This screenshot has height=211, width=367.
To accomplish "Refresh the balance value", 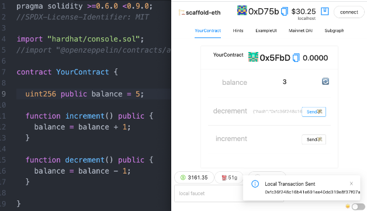I will point(326,81).
